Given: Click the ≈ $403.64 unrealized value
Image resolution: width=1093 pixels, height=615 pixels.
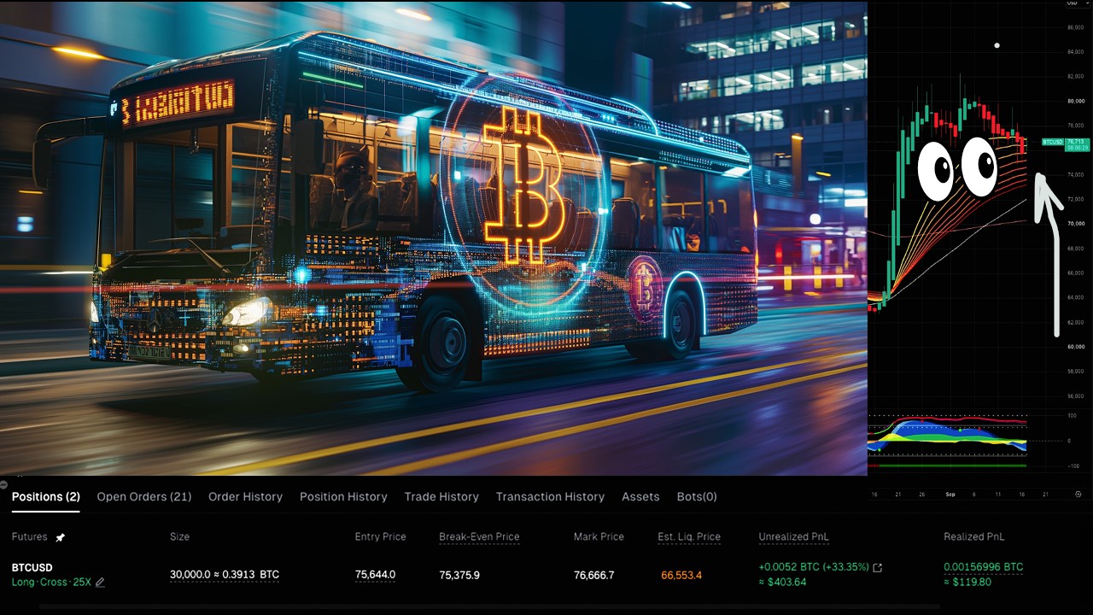Looking at the screenshot, I should pyautogui.click(x=782, y=583).
